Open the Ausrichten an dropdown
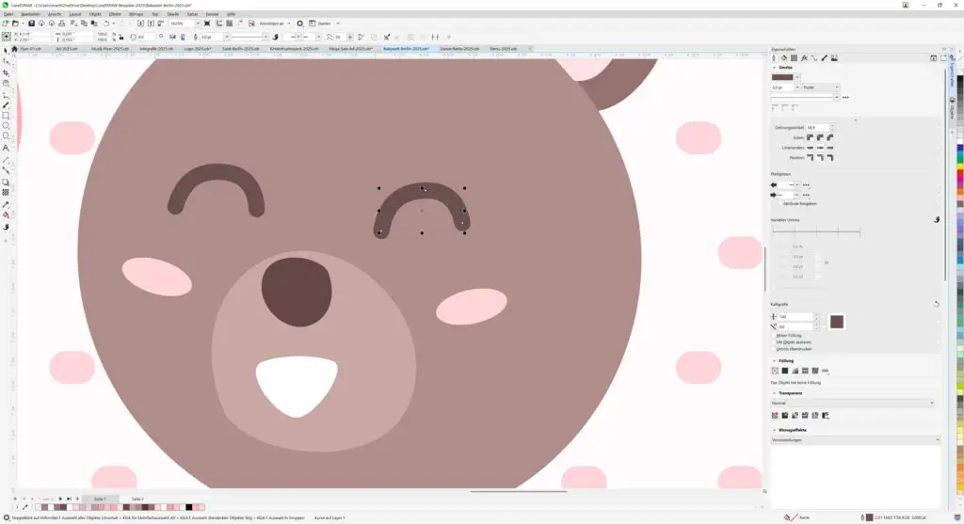This screenshot has width=964, height=524. click(x=288, y=24)
